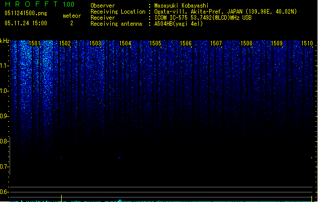The image size is (318, 202).
Task: Click the 1.0 kHz axis tick label
Action: pos(4,91)
